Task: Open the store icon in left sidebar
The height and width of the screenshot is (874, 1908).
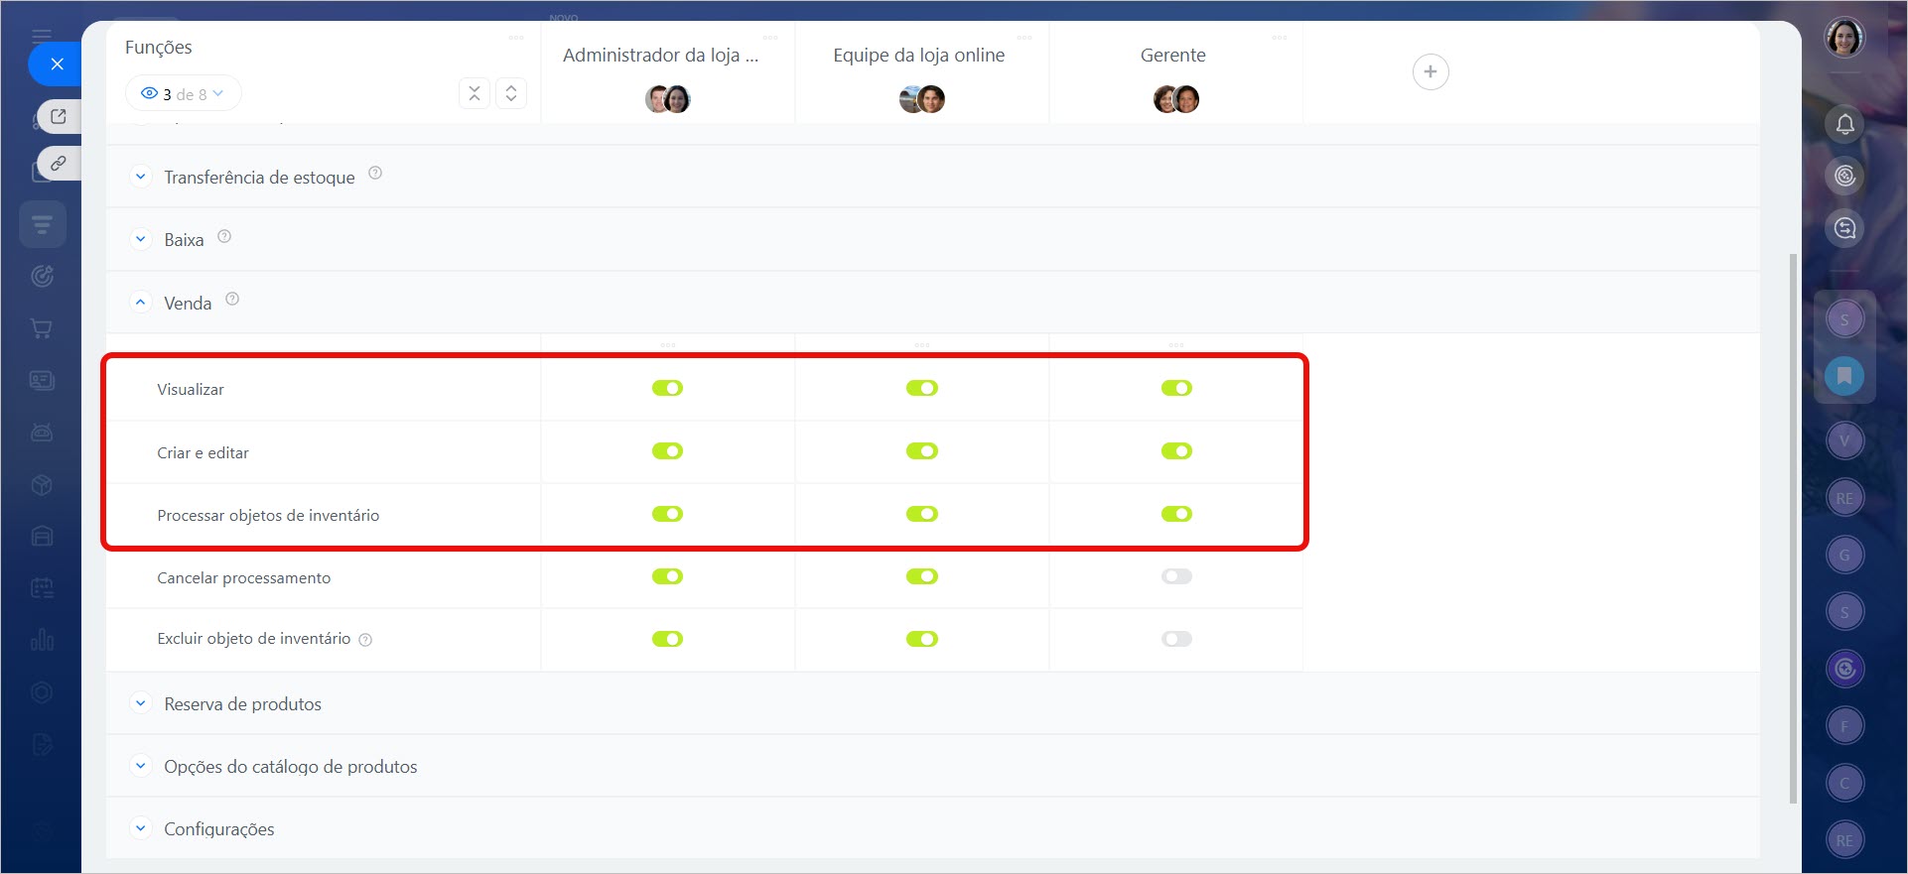Action: click(42, 536)
